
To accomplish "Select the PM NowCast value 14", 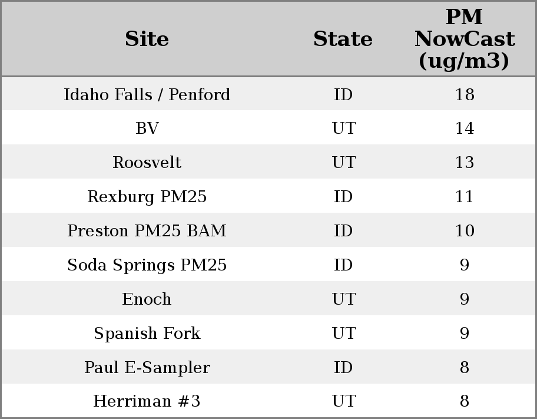I will 464,128.
